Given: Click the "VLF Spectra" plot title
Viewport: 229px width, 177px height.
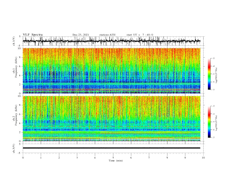Looking at the screenshot, I should [x=33, y=35].
